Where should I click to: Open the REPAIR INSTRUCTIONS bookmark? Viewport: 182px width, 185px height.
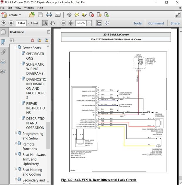(x=36, y=108)
